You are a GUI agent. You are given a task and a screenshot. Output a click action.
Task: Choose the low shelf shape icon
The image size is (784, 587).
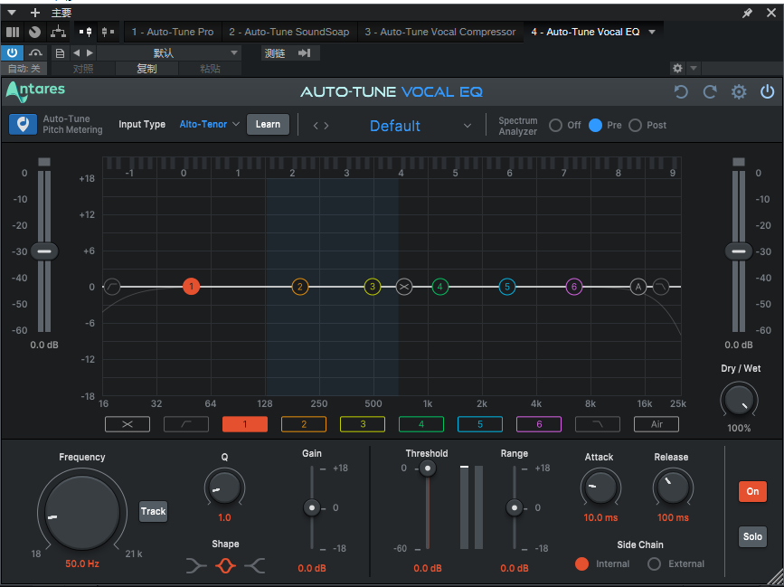click(196, 566)
